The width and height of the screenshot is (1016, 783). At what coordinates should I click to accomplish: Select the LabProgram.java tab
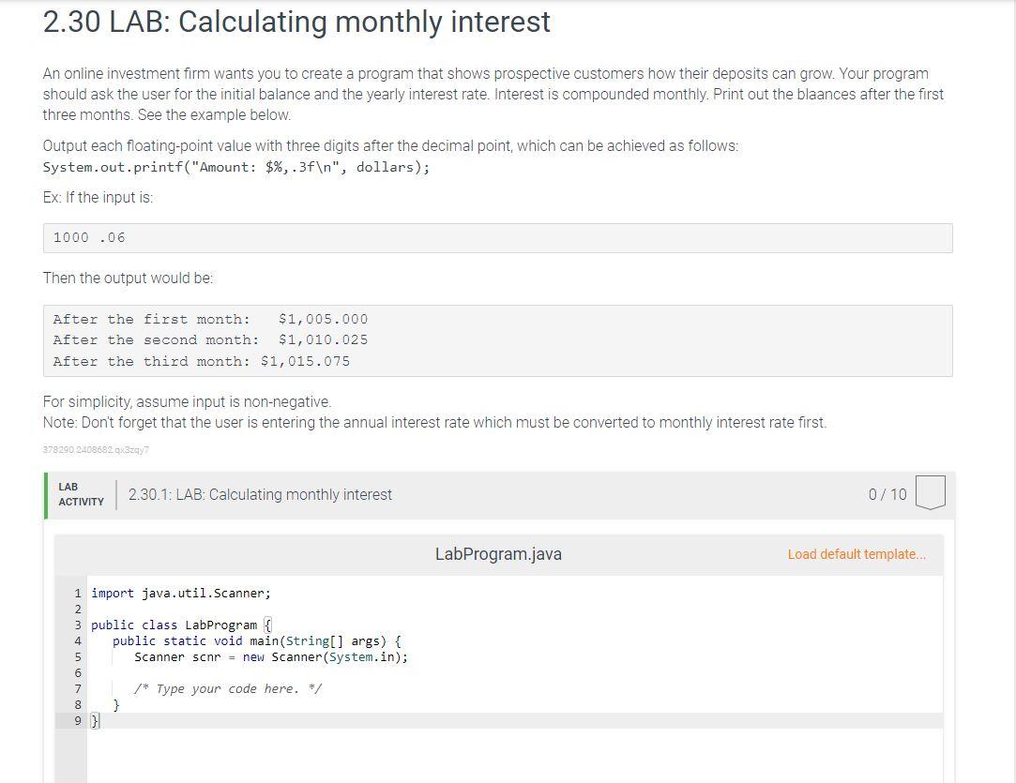498,554
